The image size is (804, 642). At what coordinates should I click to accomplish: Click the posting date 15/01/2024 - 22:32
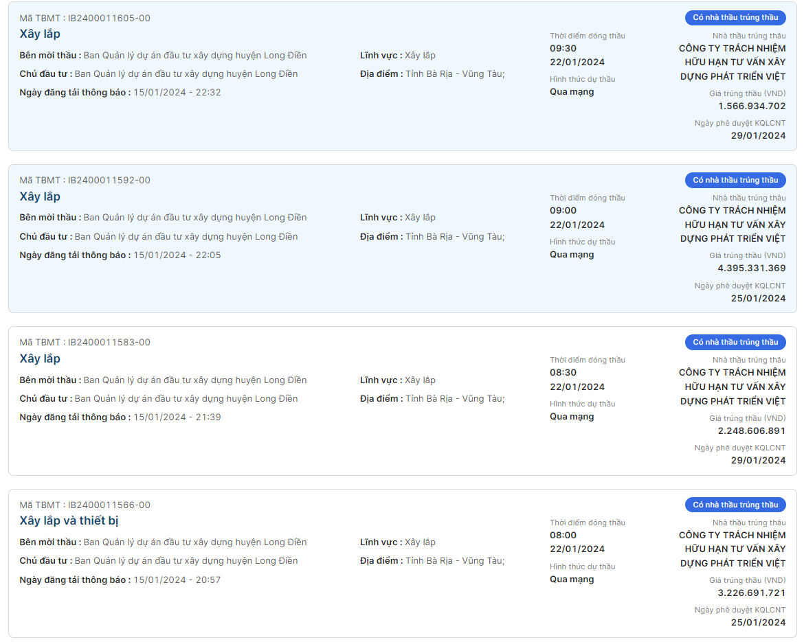tap(177, 93)
